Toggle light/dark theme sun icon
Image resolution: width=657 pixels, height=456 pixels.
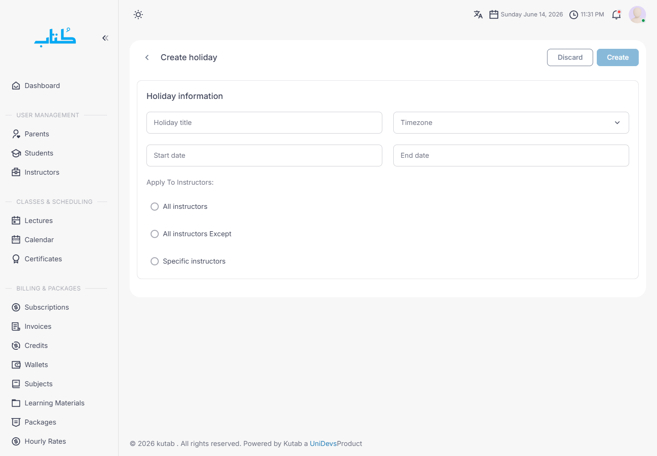[138, 15]
